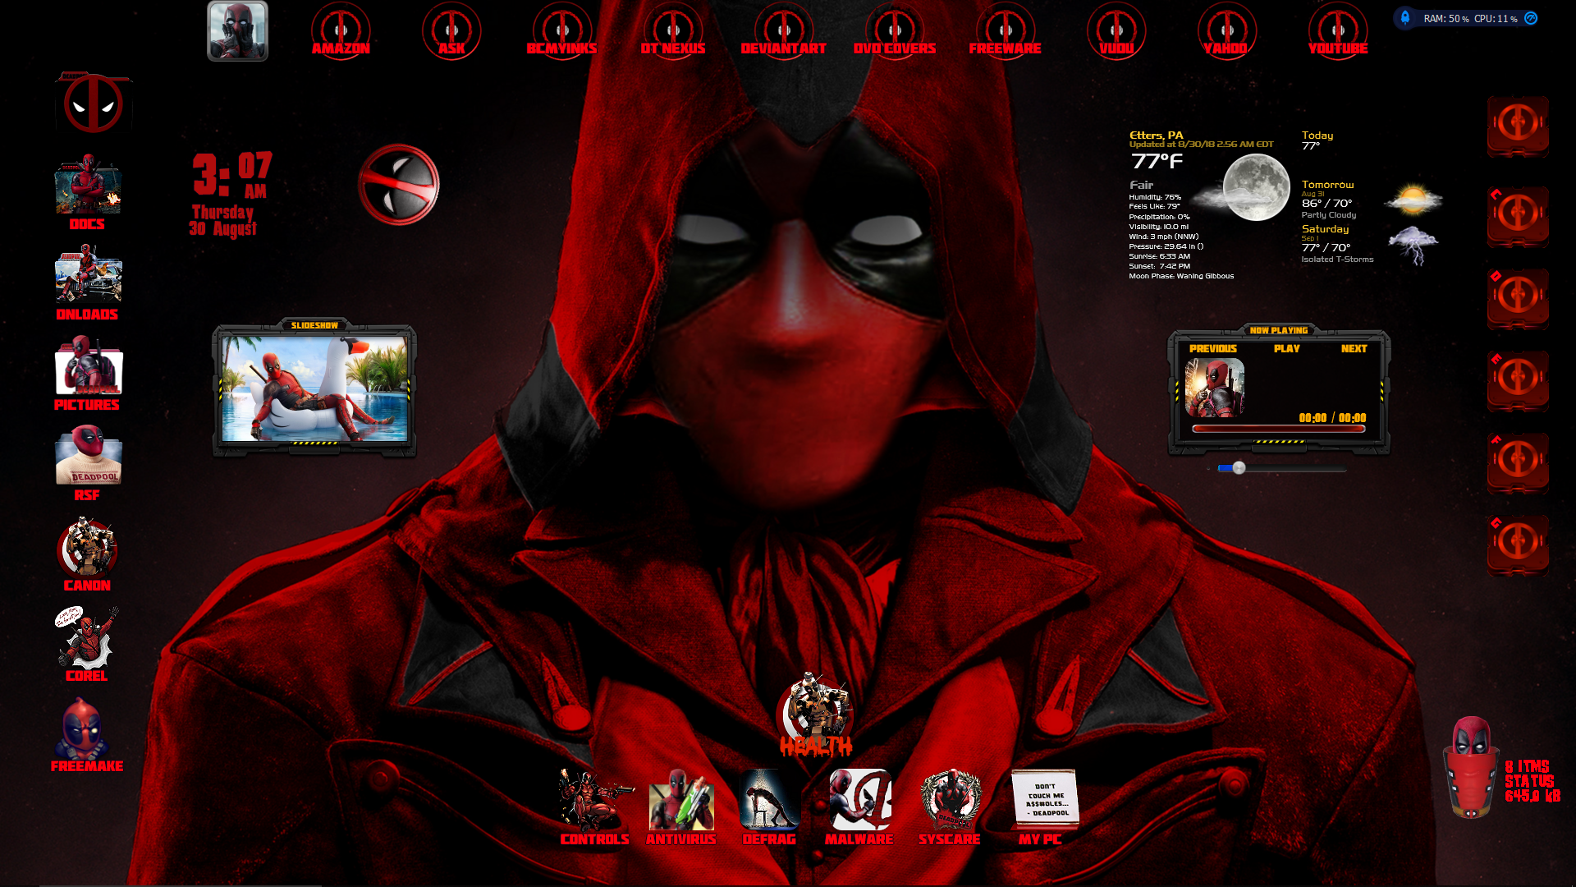Click the 3:07 AM clock widget
This screenshot has width=1576, height=887.
[x=233, y=175]
